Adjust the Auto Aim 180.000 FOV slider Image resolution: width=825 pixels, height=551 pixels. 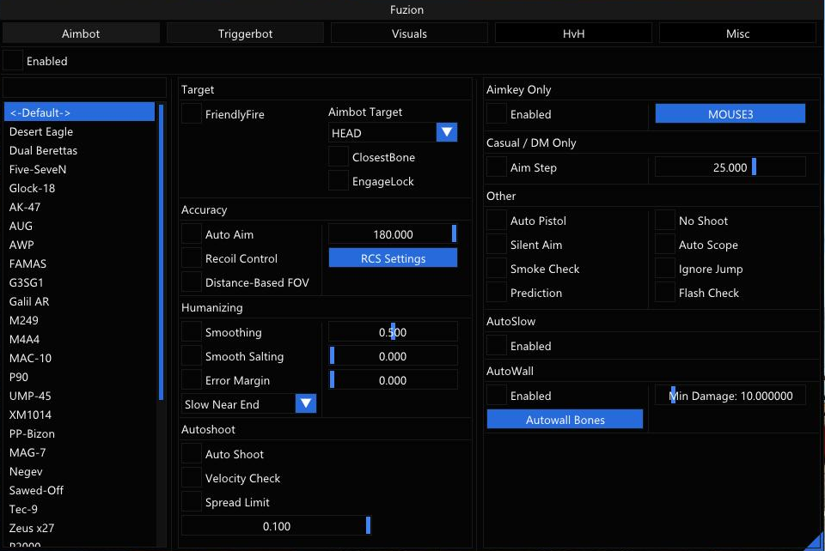[393, 234]
